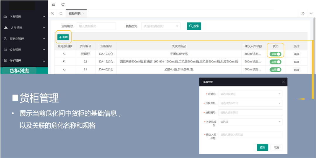Click 货柜编号 22 cell
This screenshot has width=316, height=158.
(85, 62)
